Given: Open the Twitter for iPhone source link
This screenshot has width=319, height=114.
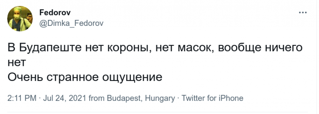Looking at the screenshot, I should pyautogui.click(x=212, y=98).
